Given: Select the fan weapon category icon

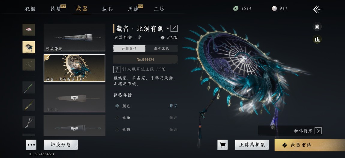Looking at the screenshot, I should (28, 30).
